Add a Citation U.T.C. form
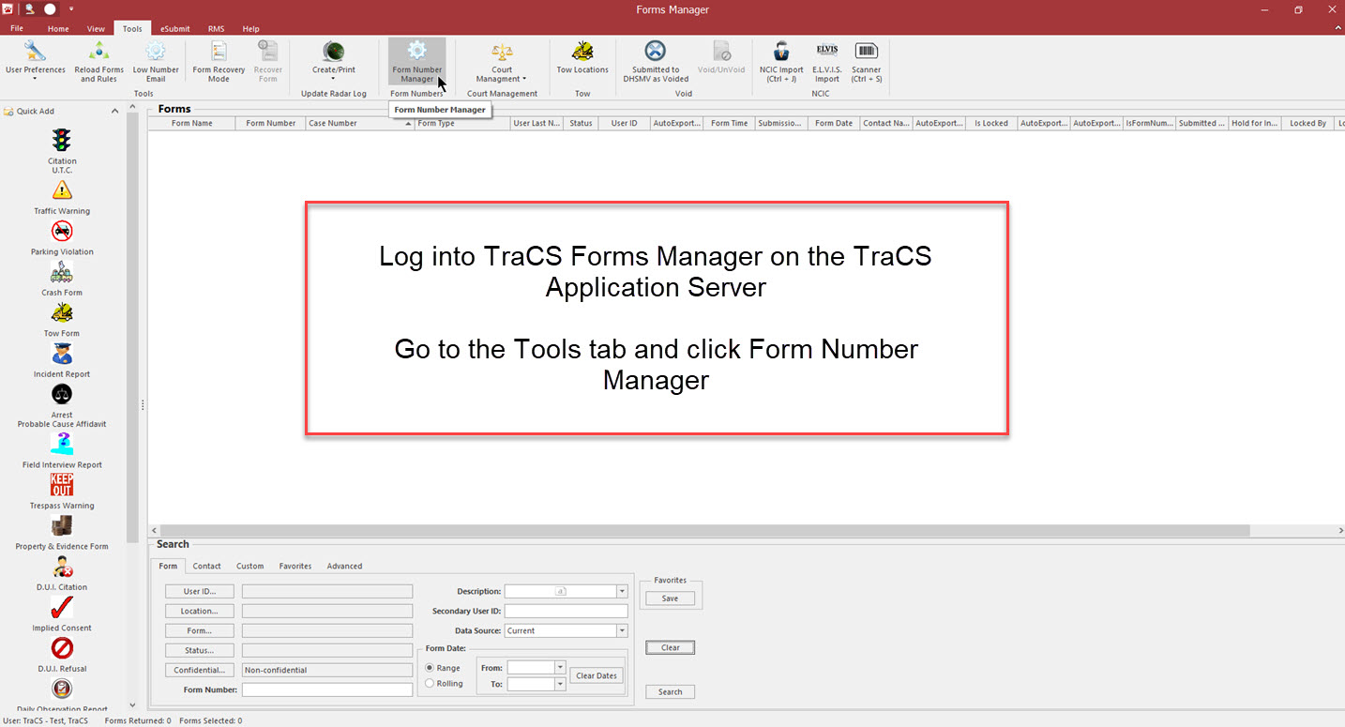The width and height of the screenshot is (1345, 727). pos(62,150)
